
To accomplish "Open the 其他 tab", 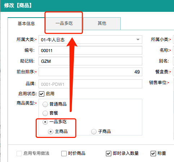I will (102, 23).
